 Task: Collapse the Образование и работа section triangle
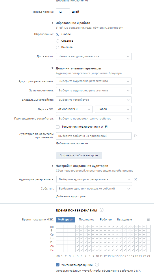52,23
